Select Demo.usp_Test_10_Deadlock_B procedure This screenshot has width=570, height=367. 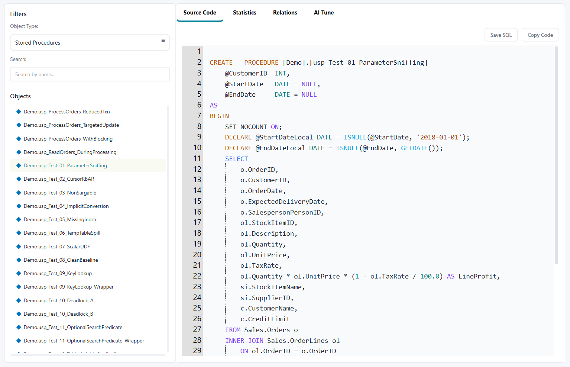click(x=88, y=314)
